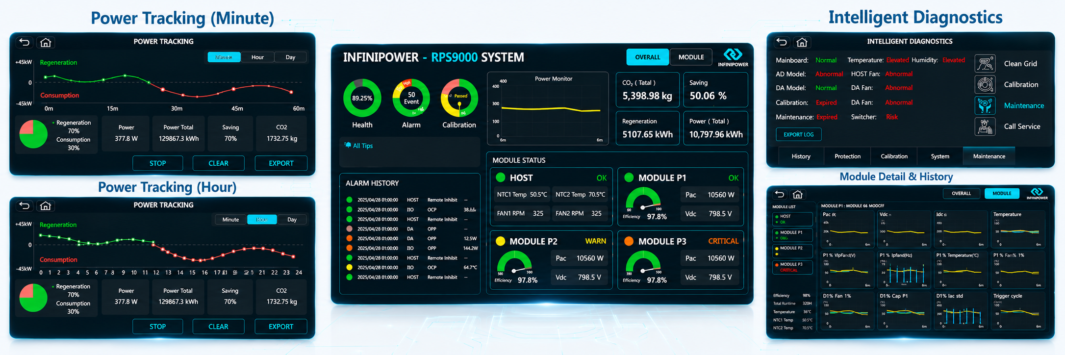Click back arrow in Module Detail panel
The width and height of the screenshot is (1065, 355).
tap(780, 194)
